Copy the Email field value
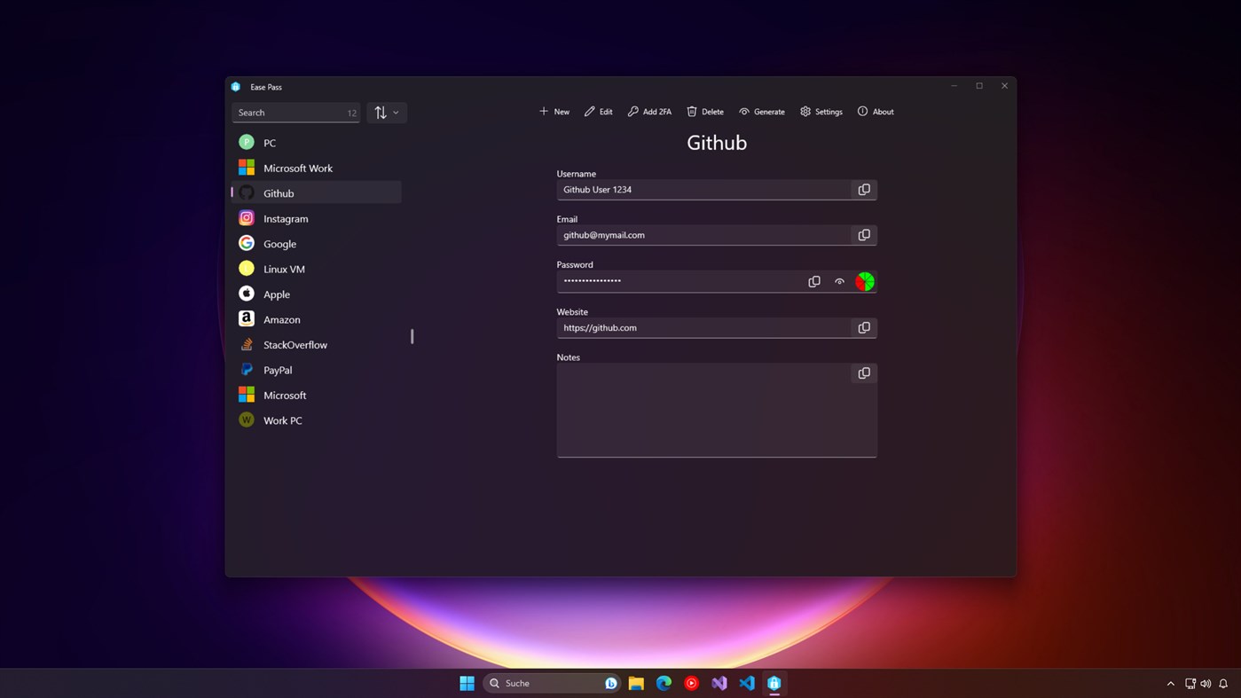The height and width of the screenshot is (698, 1241). (x=864, y=235)
